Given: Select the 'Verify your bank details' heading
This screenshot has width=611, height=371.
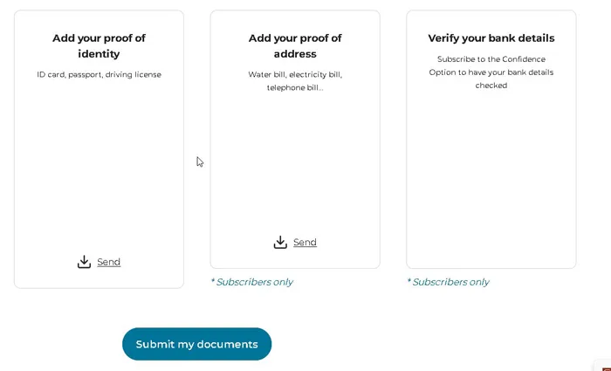Looking at the screenshot, I should point(491,38).
